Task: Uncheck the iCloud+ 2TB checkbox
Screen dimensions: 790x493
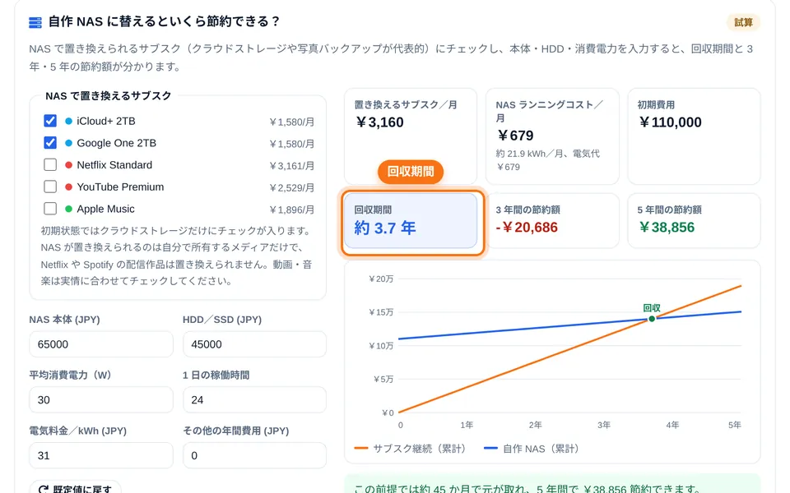Action: click(x=50, y=121)
